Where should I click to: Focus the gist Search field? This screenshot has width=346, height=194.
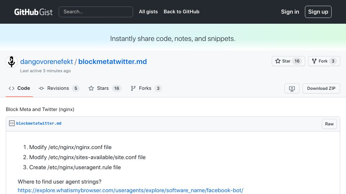[96, 11]
